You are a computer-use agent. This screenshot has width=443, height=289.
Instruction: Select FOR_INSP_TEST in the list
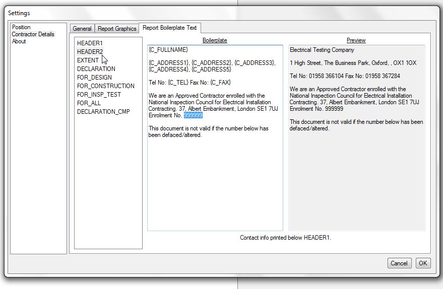pyautogui.click(x=99, y=95)
